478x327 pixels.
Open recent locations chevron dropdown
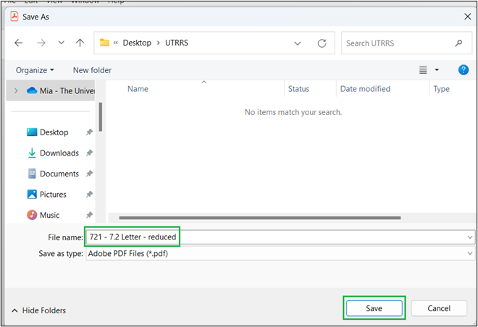61,43
